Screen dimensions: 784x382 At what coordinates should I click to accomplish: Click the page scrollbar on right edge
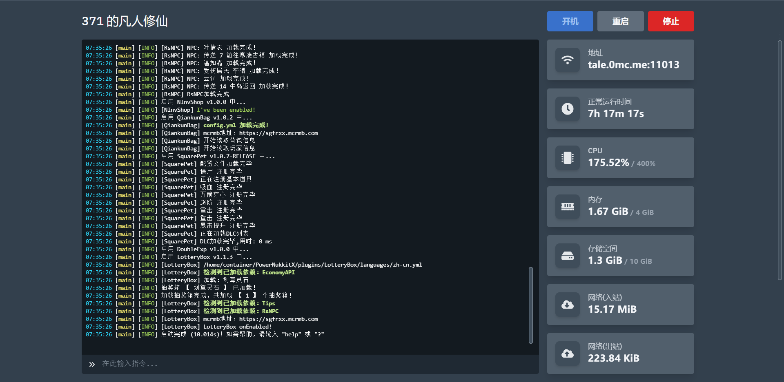pos(780,160)
